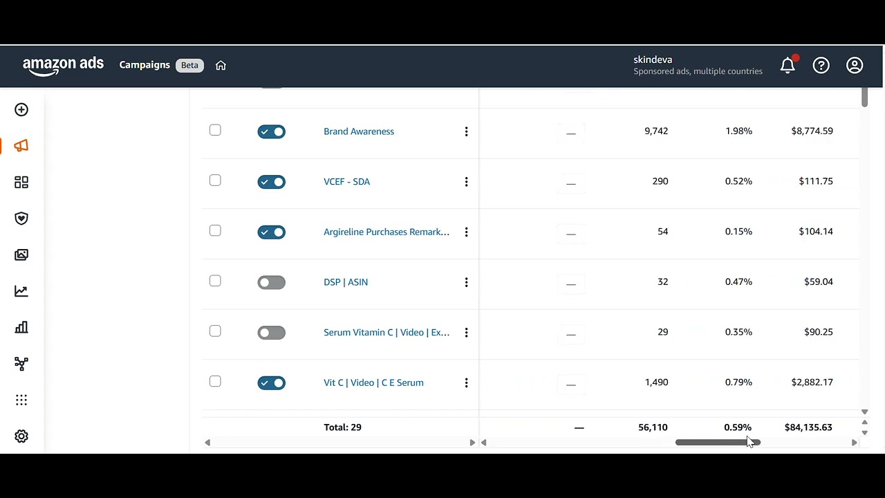Open actions menu for Serum Vitamin C Video
The height and width of the screenshot is (498, 885).
pos(466,333)
